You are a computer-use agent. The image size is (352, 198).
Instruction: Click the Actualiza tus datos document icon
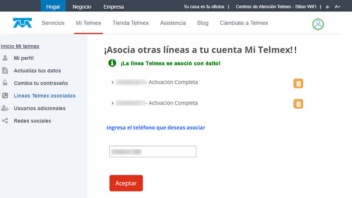pos(5,70)
